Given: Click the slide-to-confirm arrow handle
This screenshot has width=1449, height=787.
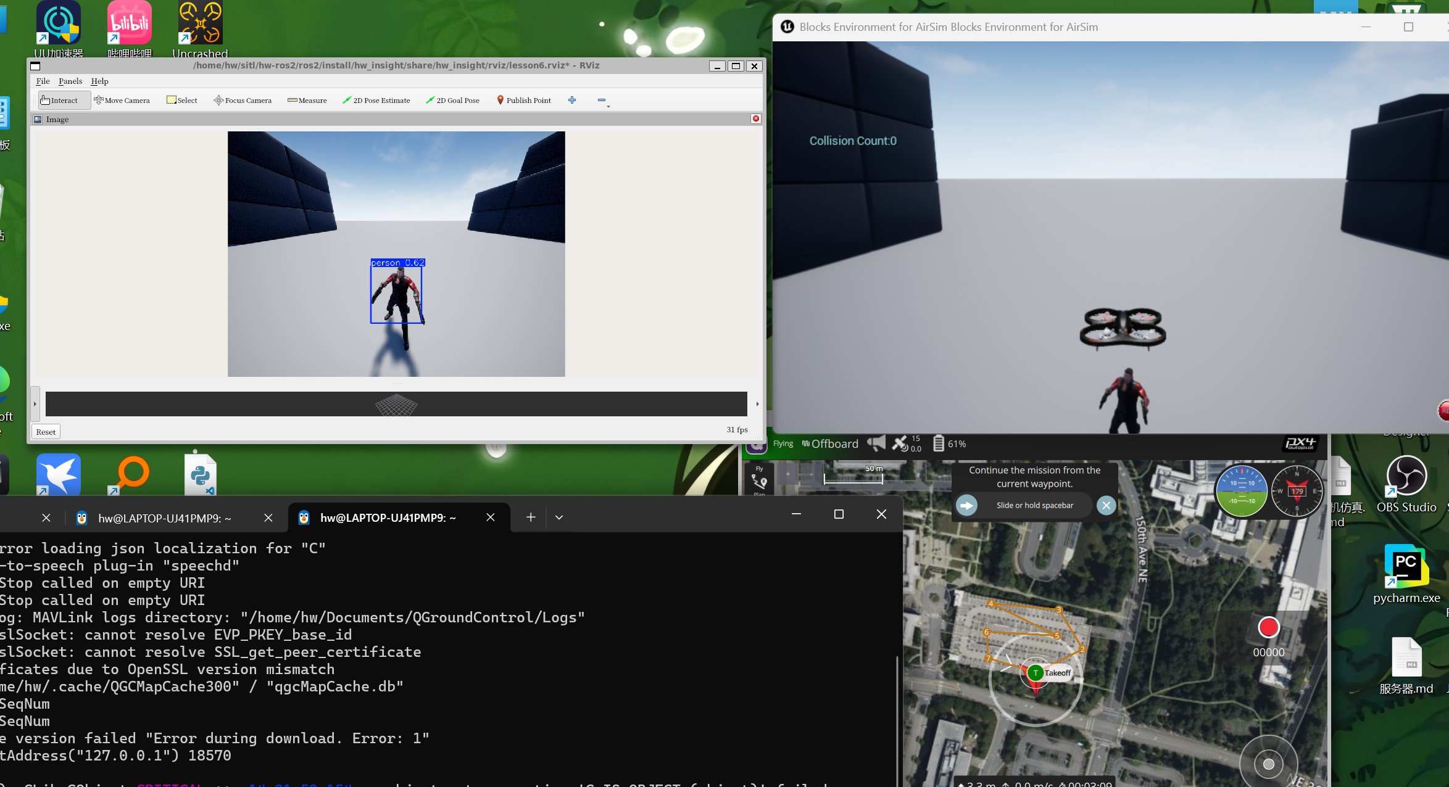Looking at the screenshot, I should 967,506.
